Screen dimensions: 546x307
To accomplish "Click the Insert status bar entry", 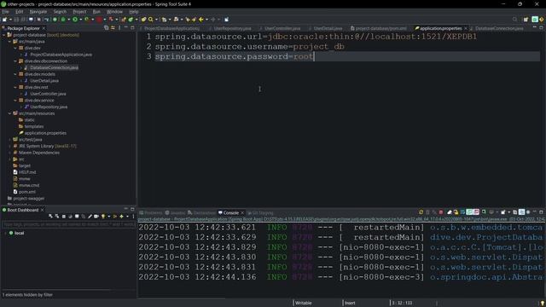I will click(x=350, y=303).
